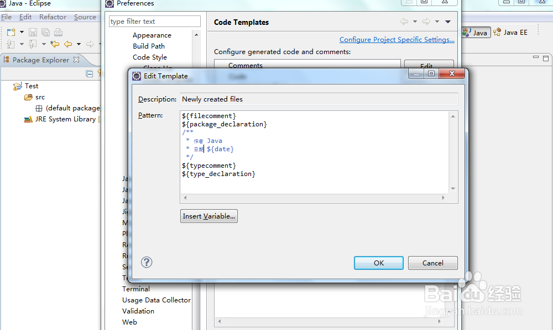This screenshot has width=553, height=330.
Task: Click inside the Pattern text area
Action: tap(314, 152)
